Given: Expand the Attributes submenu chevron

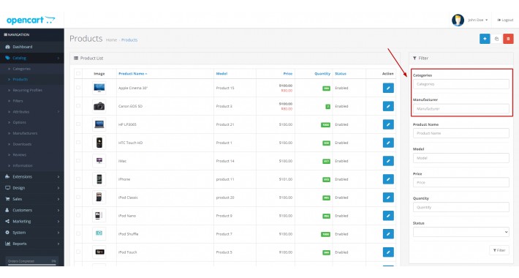Looking at the screenshot, I should pos(58,112).
